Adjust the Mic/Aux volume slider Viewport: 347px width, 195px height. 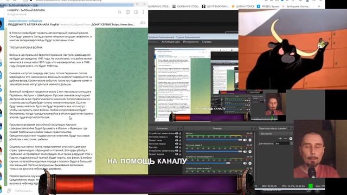pos(214,140)
